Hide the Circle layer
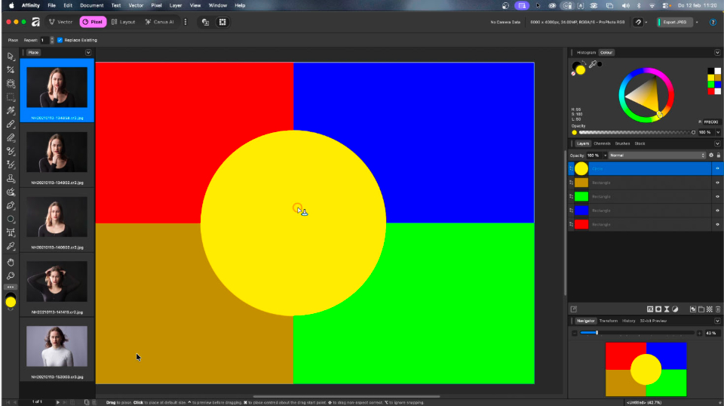 (x=717, y=169)
